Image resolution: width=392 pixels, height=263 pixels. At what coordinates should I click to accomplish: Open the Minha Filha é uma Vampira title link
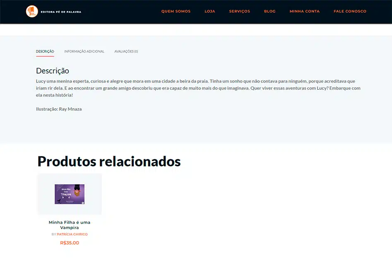tap(70, 225)
